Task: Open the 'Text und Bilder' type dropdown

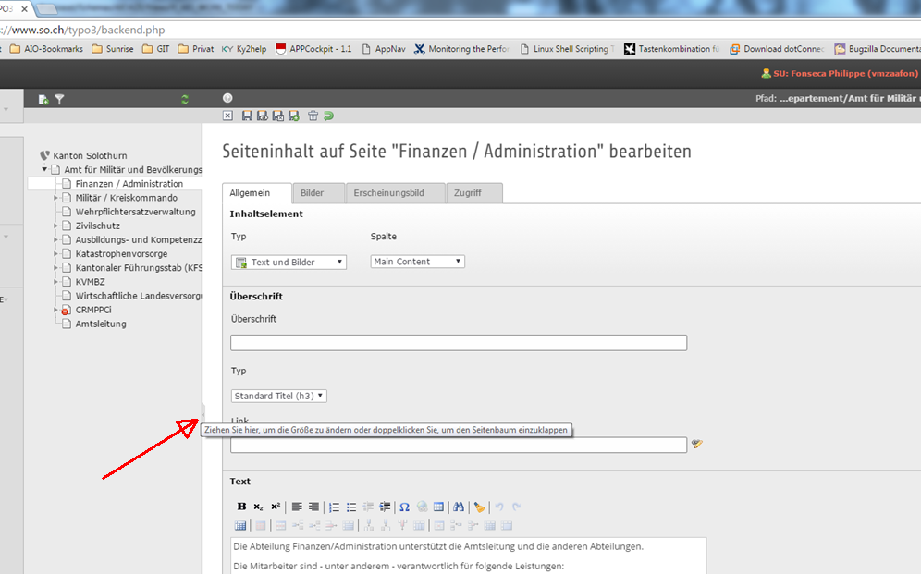Action: (289, 263)
